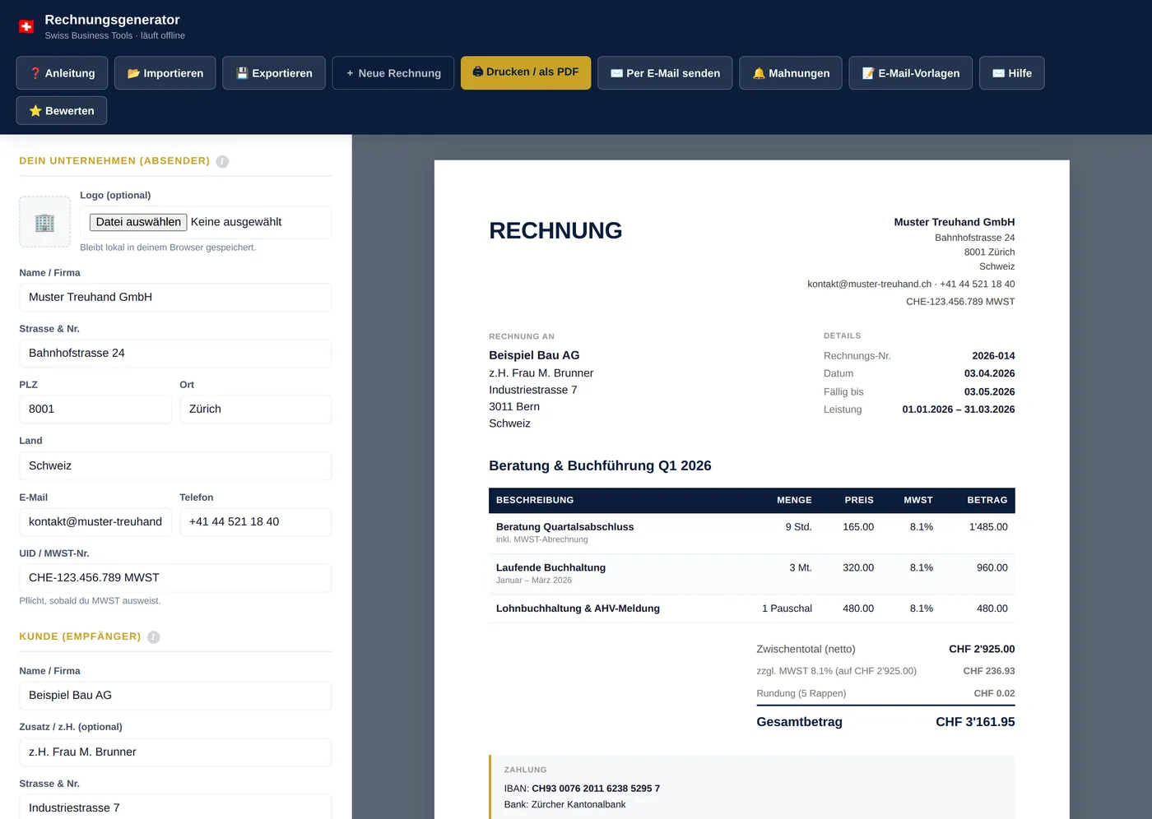The image size is (1152, 819).
Task: Click sender Name / Firma field
Action: (175, 298)
